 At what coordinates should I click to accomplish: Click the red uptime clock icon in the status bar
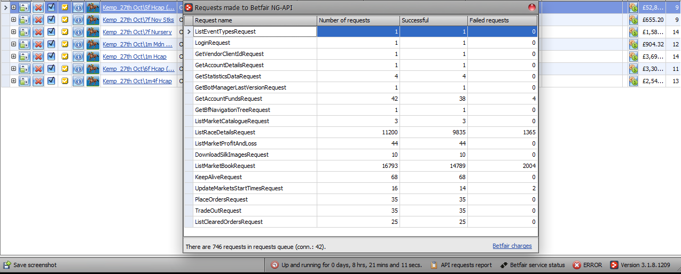pos(275,265)
